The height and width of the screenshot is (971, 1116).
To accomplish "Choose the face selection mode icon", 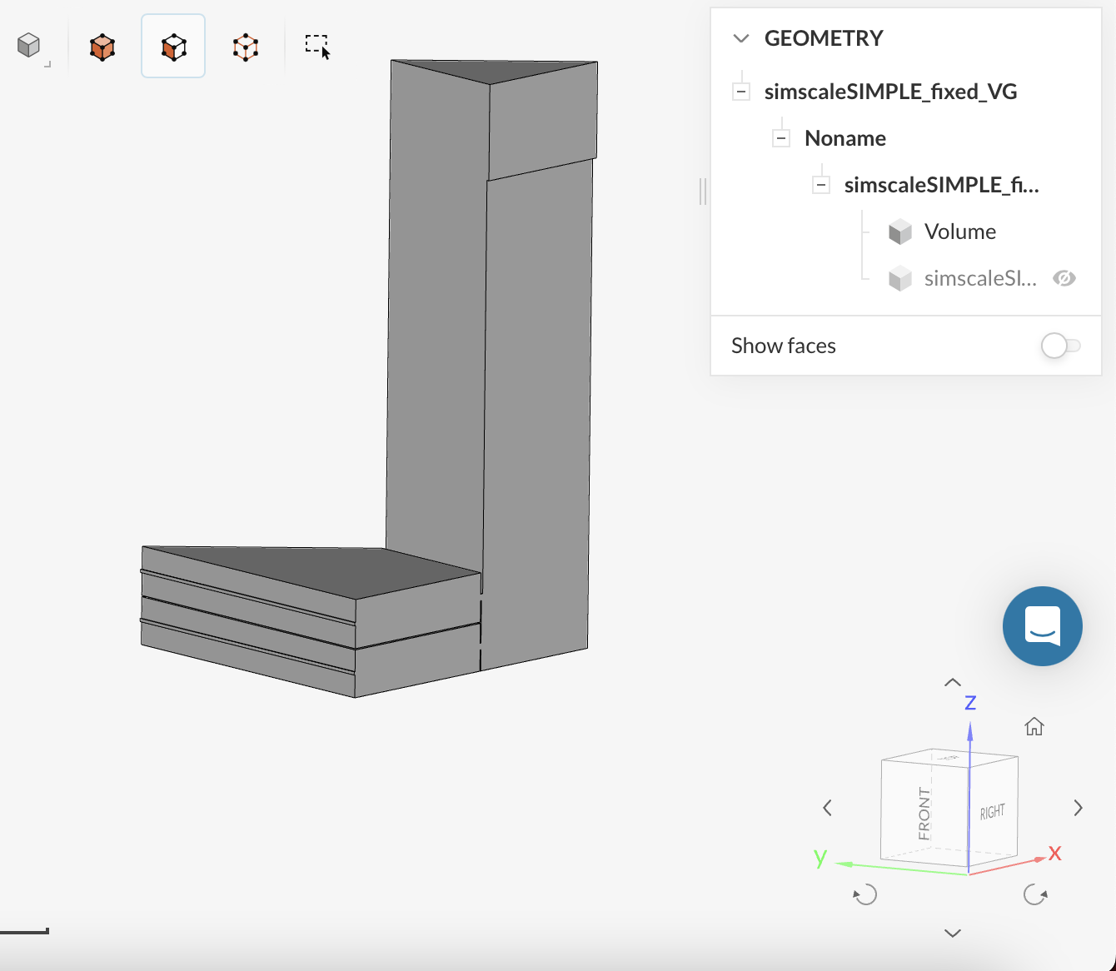I will pyautogui.click(x=173, y=47).
